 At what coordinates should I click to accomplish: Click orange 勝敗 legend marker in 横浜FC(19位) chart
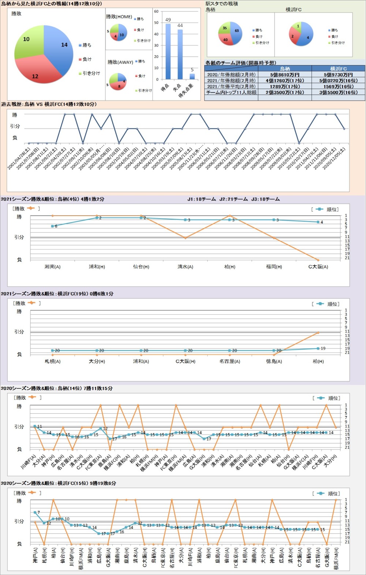pos(31,303)
